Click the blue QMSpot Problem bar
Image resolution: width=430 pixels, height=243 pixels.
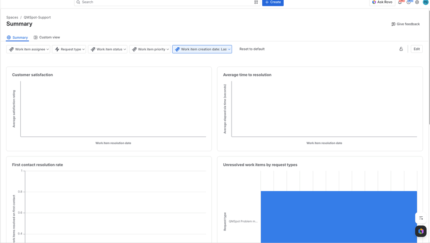coord(339,217)
